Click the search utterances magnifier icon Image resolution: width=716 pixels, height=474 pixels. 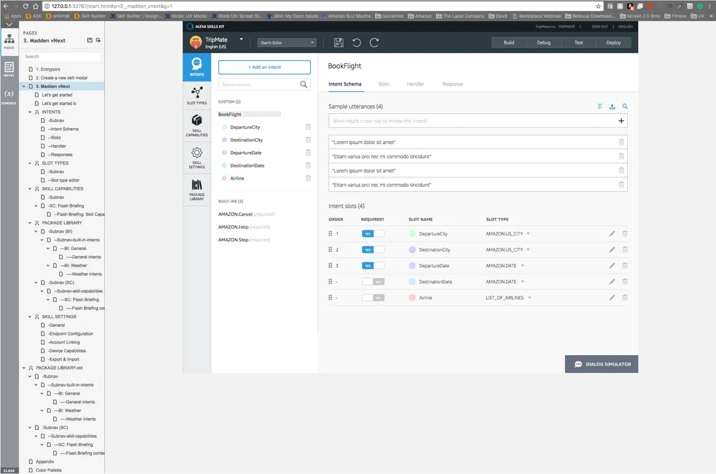tap(625, 106)
